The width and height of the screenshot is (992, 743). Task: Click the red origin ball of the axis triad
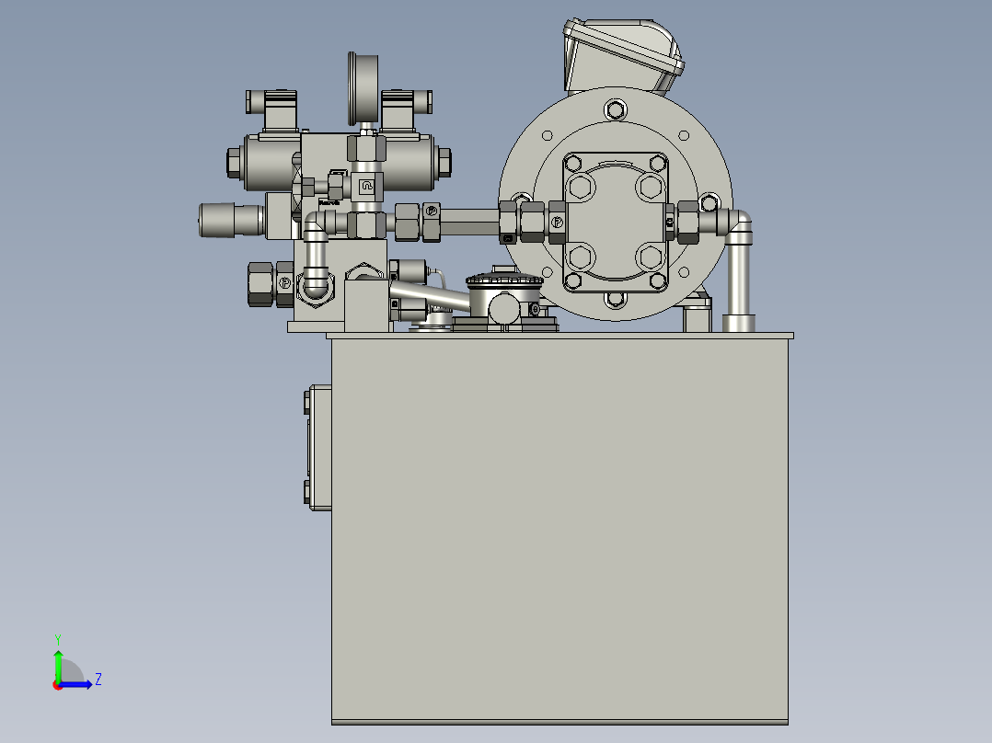tap(57, 685)
